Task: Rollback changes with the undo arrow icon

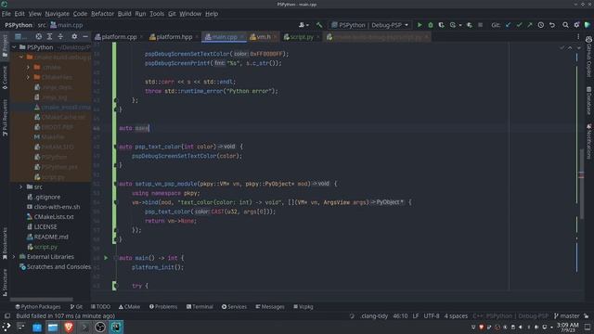Action: [x=552, y=25]
